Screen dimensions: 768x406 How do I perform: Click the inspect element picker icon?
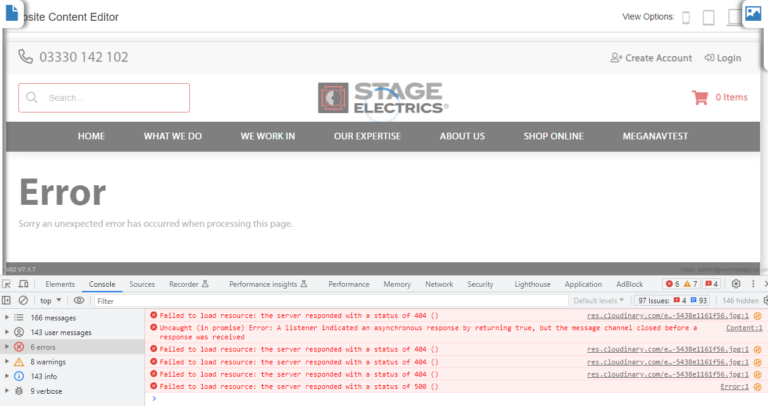click(x=6, y=284)
